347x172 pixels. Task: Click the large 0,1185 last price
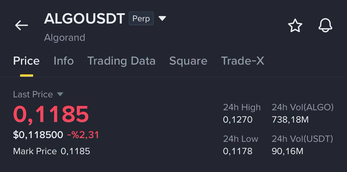(51, 114)
